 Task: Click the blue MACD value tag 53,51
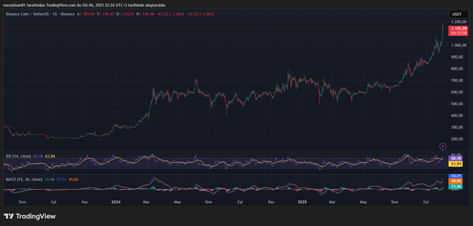click(456, 176)
